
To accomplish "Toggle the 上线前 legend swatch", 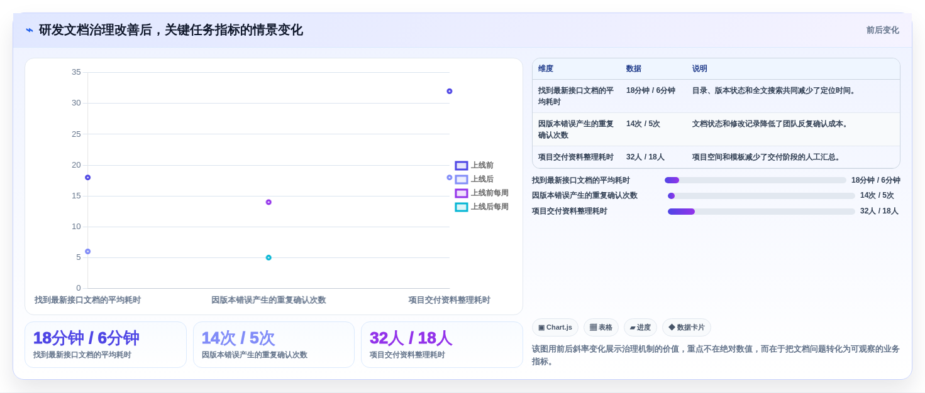I will point(462,166).
